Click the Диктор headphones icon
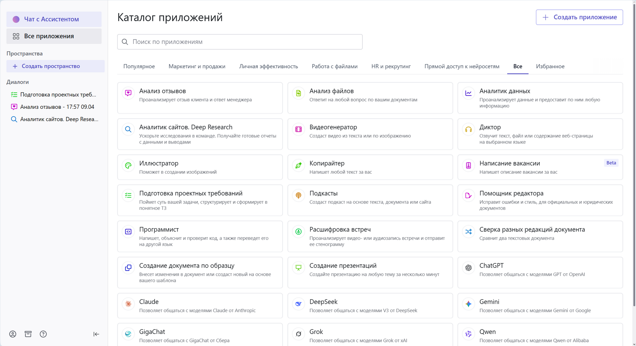The image size is (636, 346). point(468,129)
